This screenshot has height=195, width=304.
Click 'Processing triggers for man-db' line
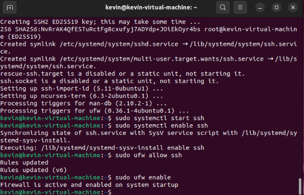pos(83,103)
